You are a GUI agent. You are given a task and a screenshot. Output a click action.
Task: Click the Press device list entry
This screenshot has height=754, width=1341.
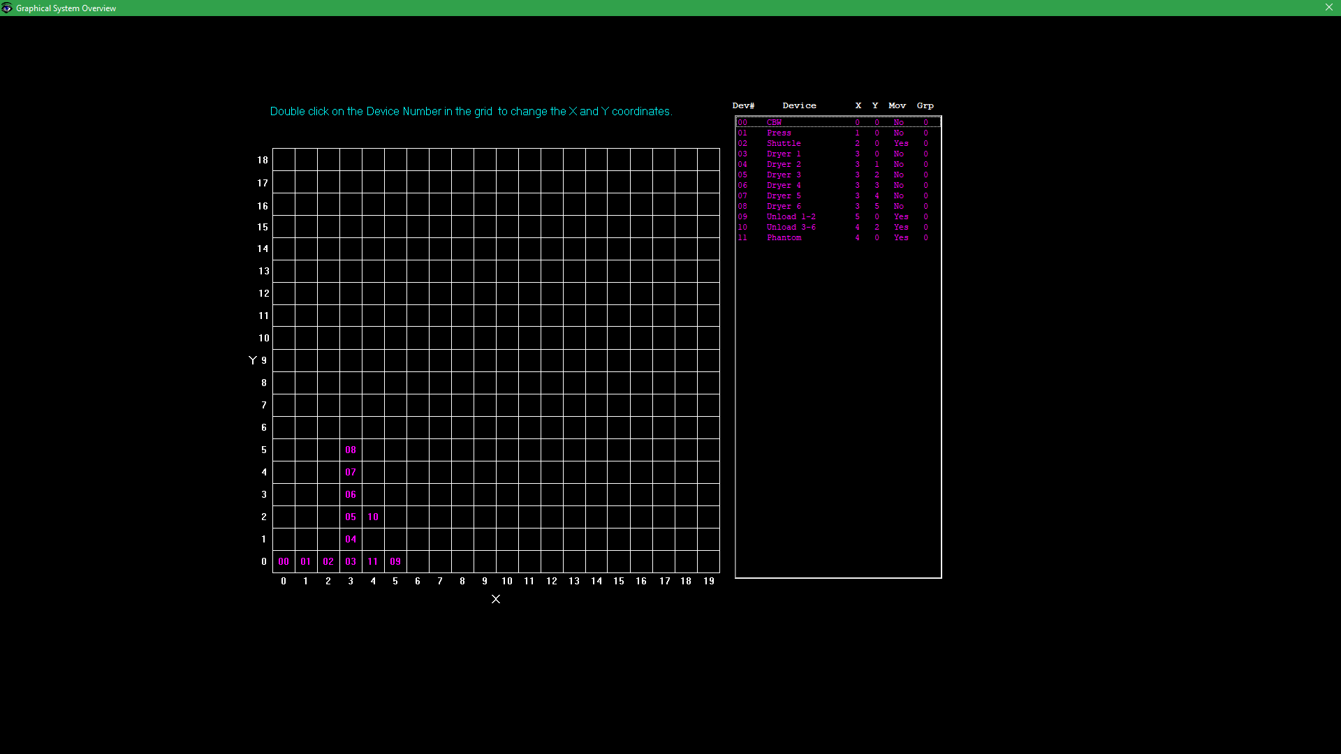(779, 133)
